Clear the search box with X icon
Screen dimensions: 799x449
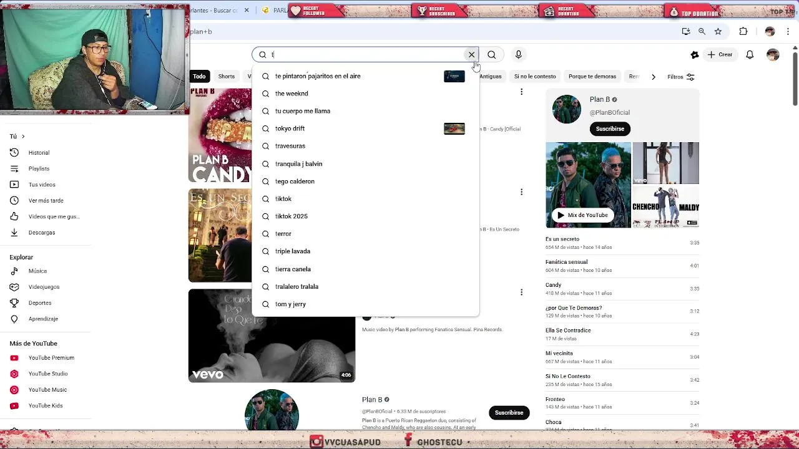[471, 55]
